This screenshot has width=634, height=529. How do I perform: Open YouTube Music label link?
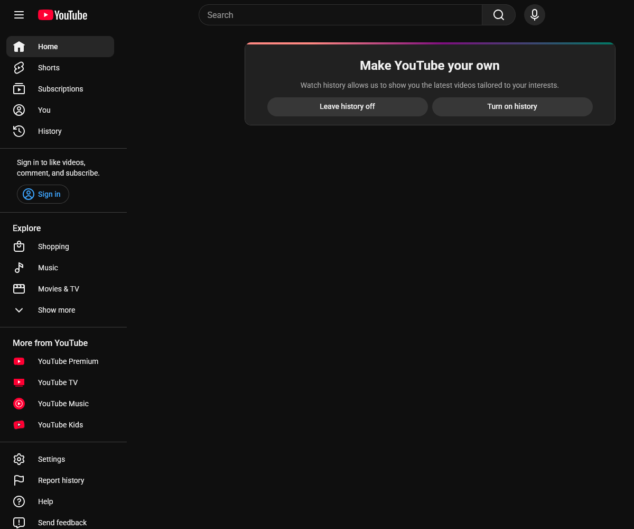tap(63, 404)
